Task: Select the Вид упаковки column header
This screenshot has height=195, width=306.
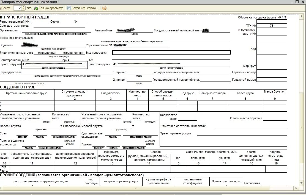Action: point(111,93)
